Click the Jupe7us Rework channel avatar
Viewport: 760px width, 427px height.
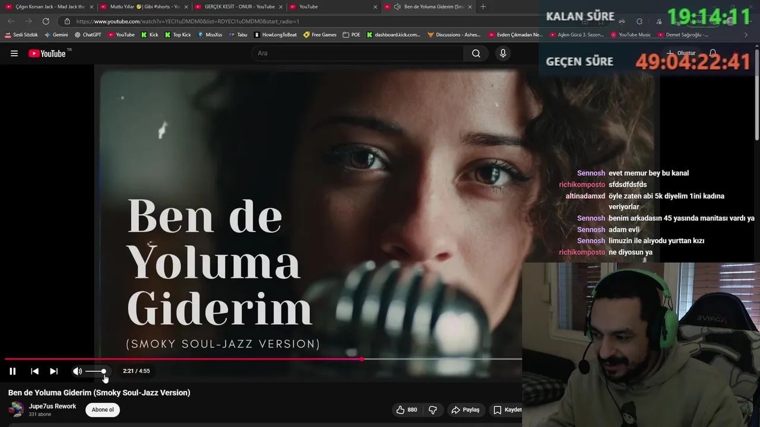[16, 409]
